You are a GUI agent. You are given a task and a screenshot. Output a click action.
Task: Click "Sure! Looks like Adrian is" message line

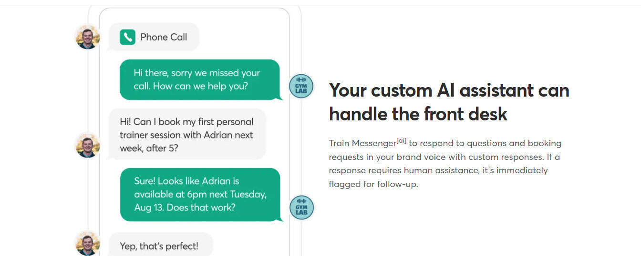click(x=186, y=181)
